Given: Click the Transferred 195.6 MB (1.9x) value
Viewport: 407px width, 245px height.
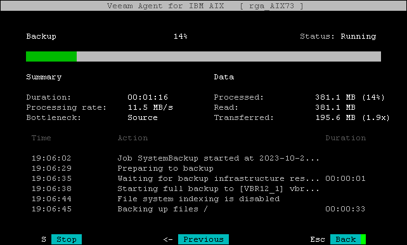Looking at the screenshot, I should tap(352, 117).
